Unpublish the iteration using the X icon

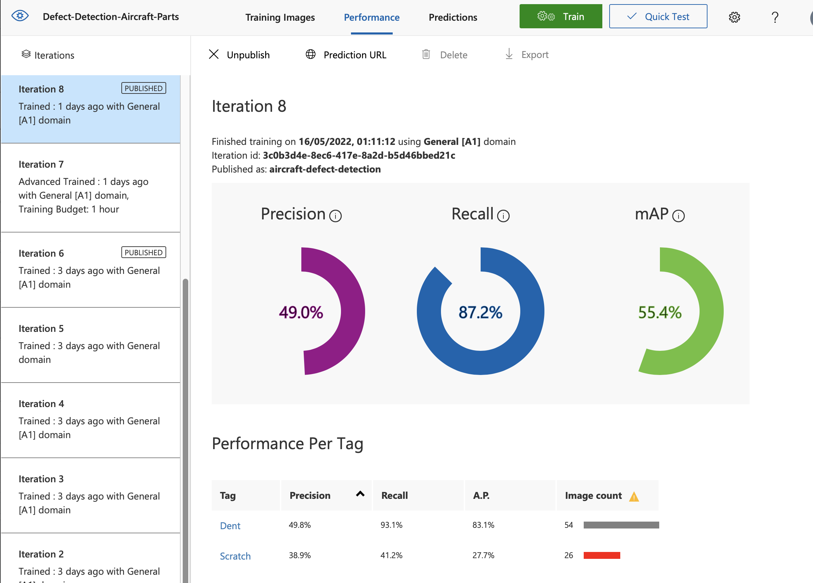(x=214, y=54)
